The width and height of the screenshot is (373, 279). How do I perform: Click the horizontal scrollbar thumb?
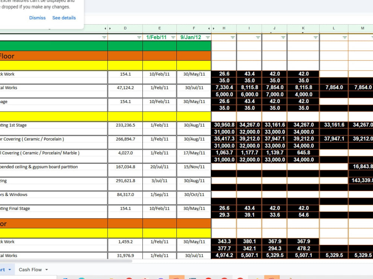pos(66,261)
